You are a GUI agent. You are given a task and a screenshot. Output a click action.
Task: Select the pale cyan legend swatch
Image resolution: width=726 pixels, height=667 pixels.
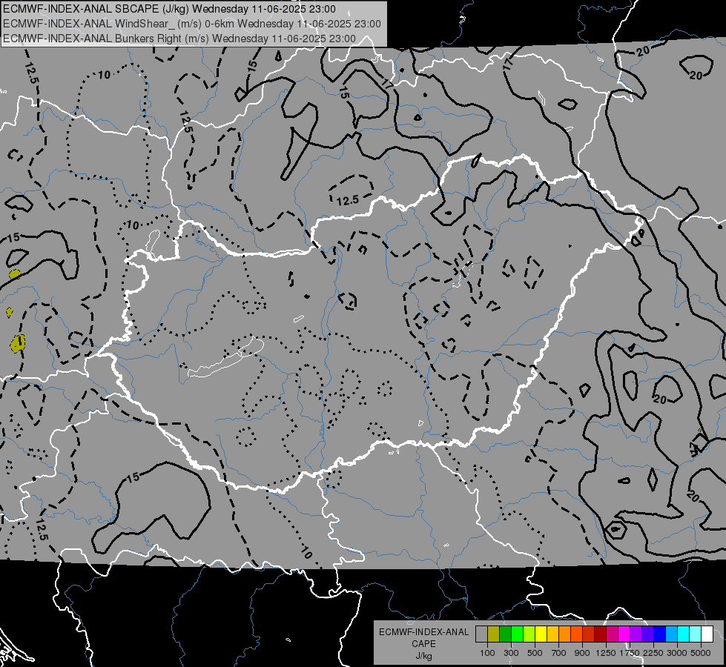pyautogui.click(x=696, y=634)
